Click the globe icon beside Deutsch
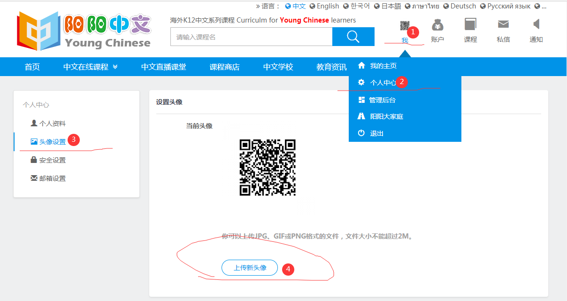The width and height of the screenshot is (567, 301). [446, 6]
